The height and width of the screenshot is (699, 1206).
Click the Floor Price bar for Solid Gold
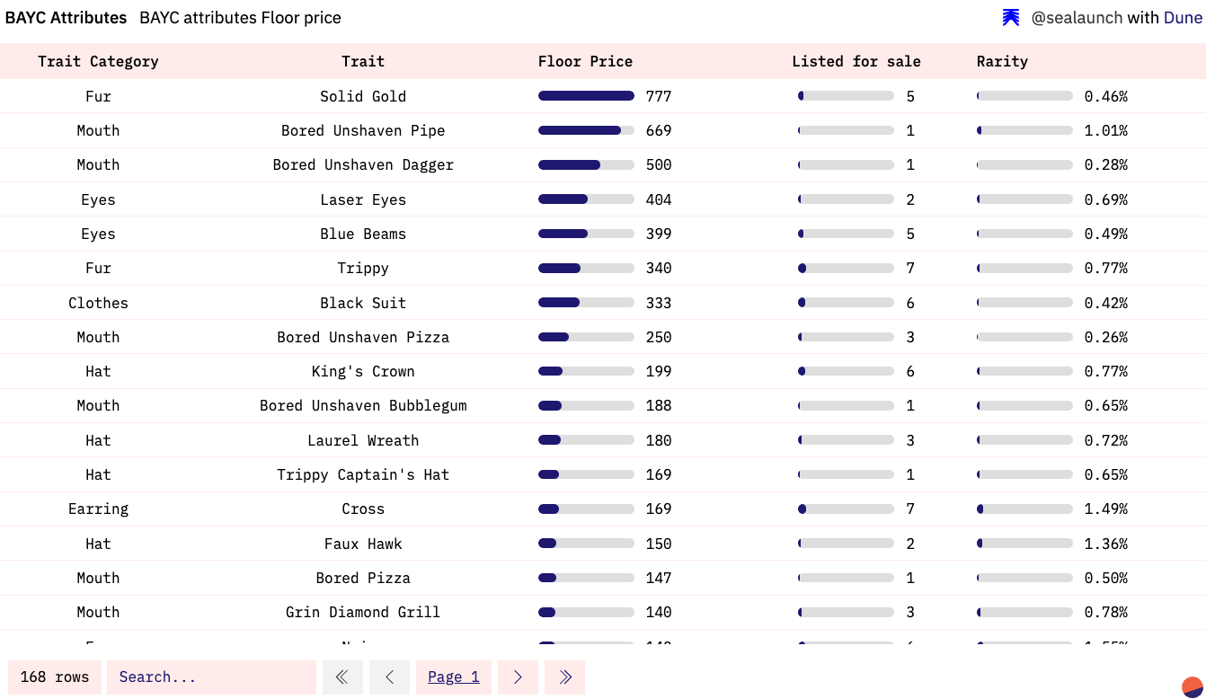(586, 95)
